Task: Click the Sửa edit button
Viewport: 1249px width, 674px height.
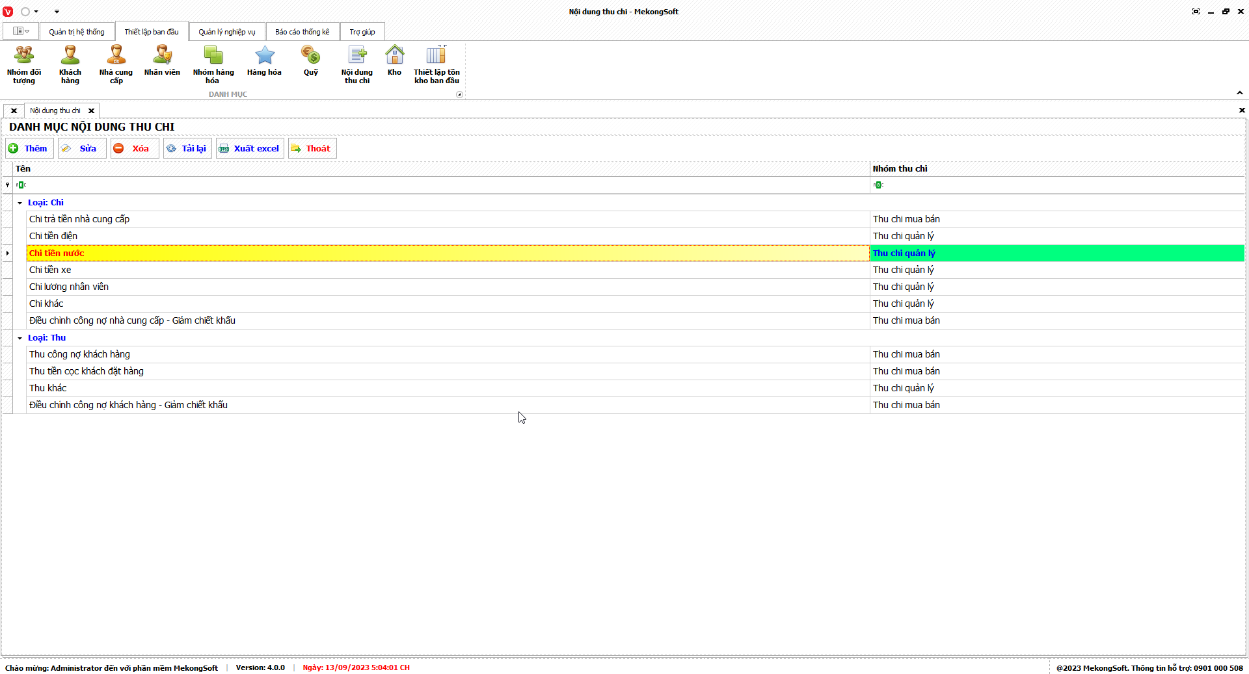Action: tap(82, 148)
